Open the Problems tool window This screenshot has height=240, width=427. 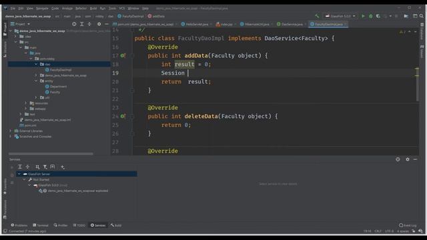point(19,225)
